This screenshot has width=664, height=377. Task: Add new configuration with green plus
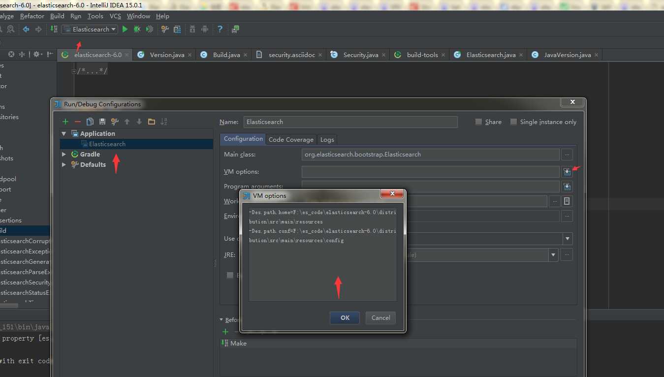click(65, 122)
